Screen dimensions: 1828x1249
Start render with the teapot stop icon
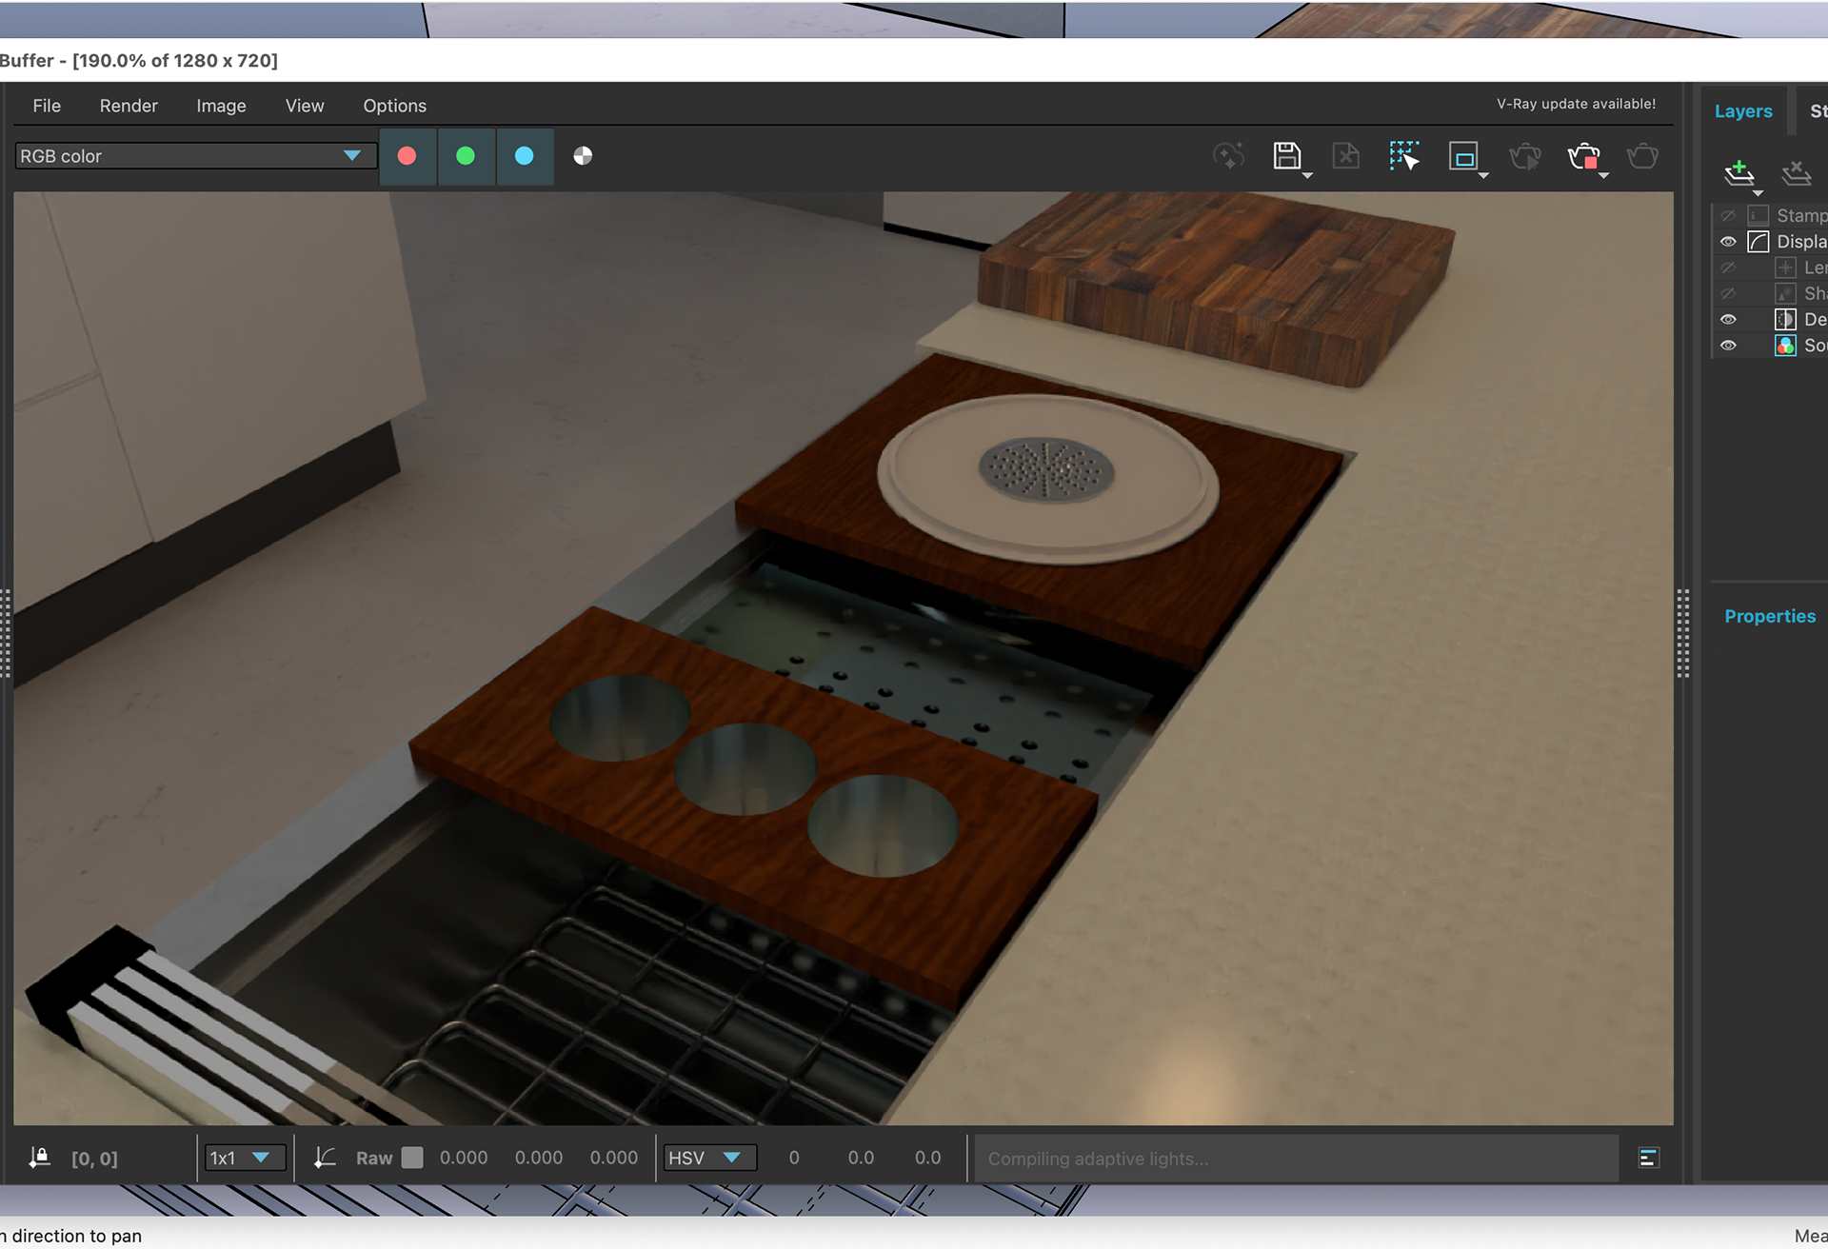[x=1584, y=156]
